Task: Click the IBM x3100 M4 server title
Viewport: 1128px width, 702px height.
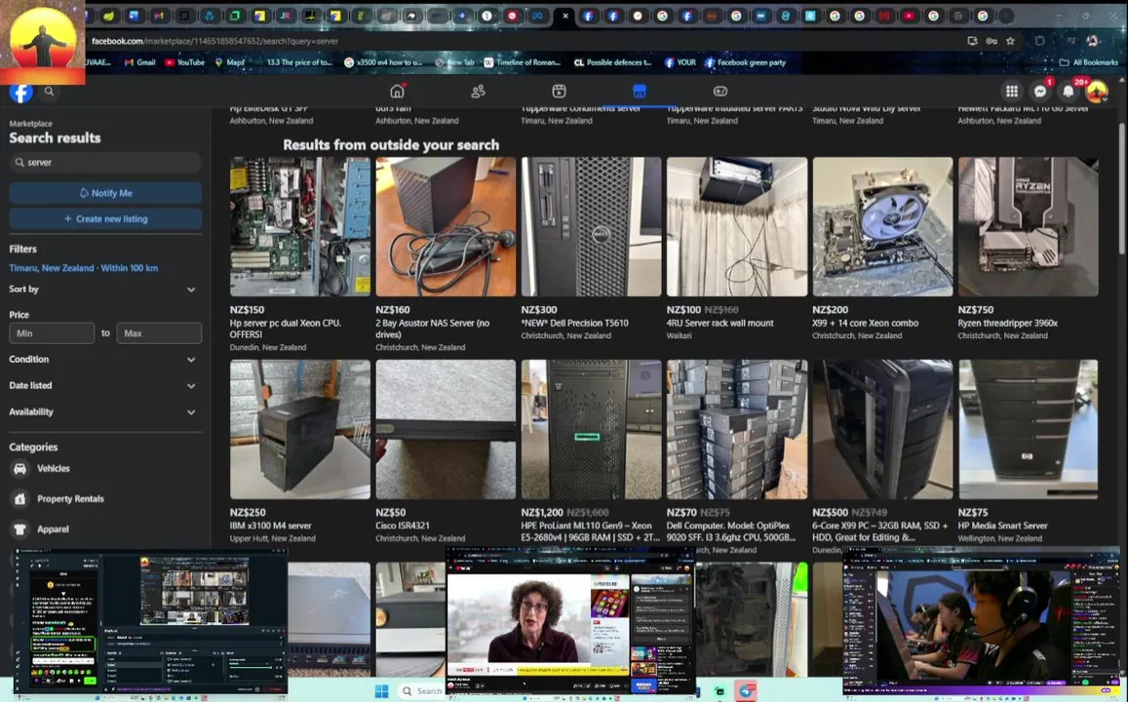Action: [270, 526]
